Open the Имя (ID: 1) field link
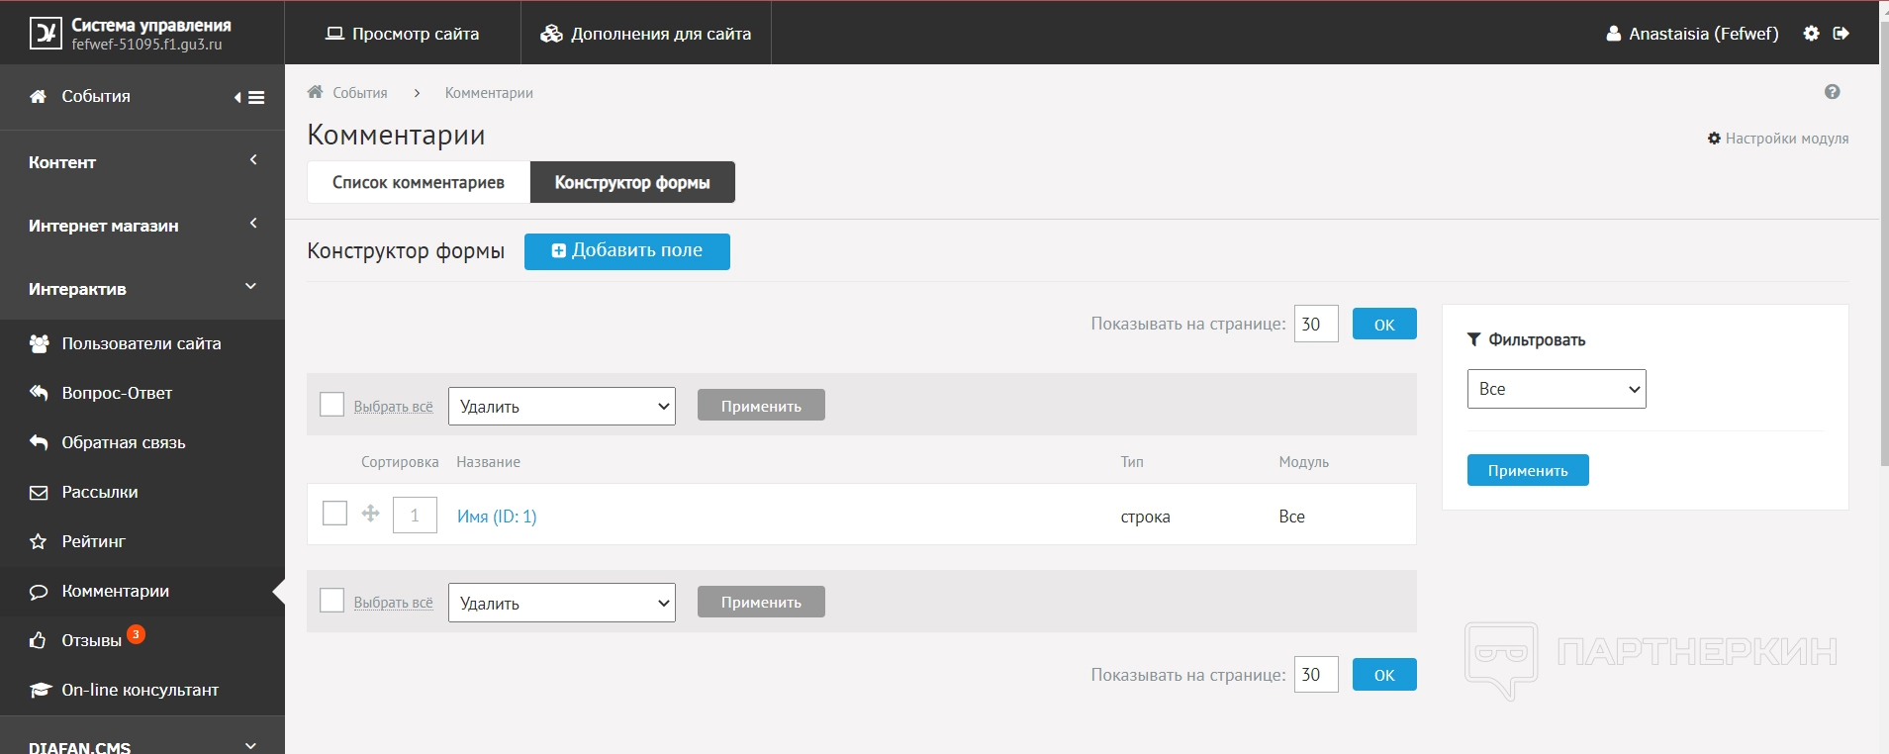The height and width of the screenshot is (754, 1889). [497, 517]
